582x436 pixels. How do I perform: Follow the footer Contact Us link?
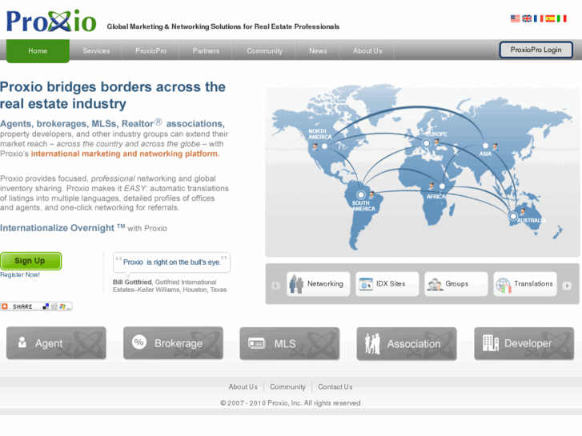coord(335,386)
